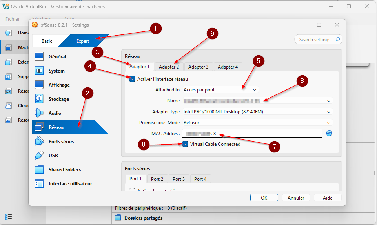Image resolution: width=377 pixels, height=225 pixels.
Task: Confirm settings with OK button
Action: 264,198
